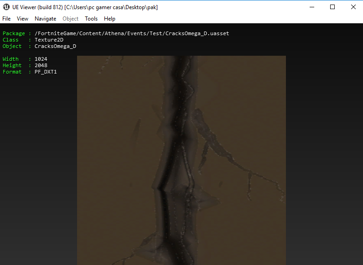This screenshot has height=265, width=363.
Task: Open the grayed-out Object menu
Action: point(70,19)
